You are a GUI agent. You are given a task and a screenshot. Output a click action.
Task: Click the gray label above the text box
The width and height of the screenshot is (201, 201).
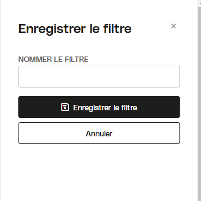click(53, 59)
